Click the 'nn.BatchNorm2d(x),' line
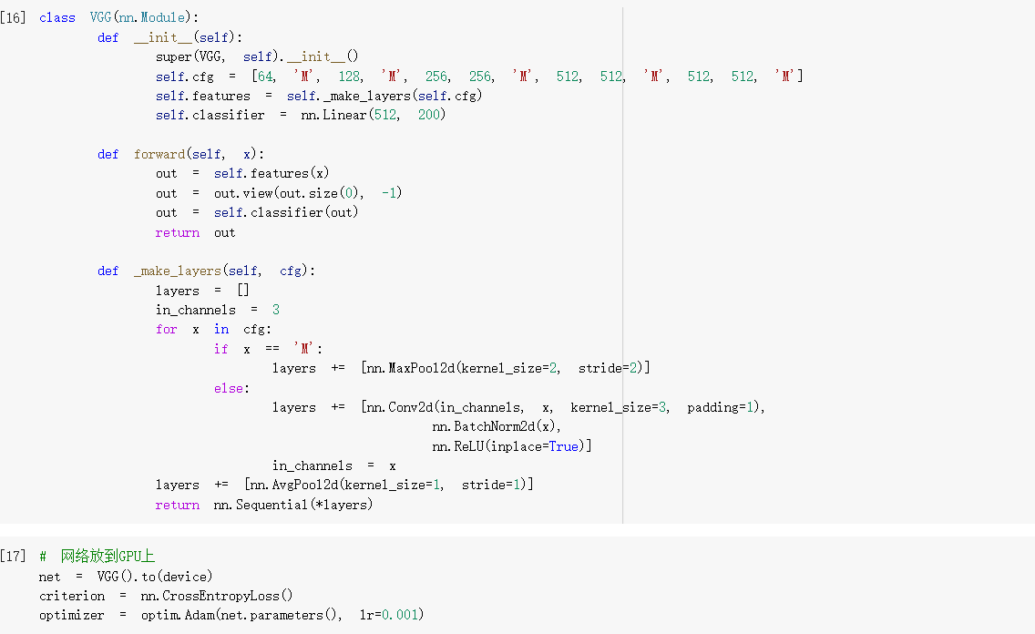This screenshot has width=1035, height=634. pos(497,427)
